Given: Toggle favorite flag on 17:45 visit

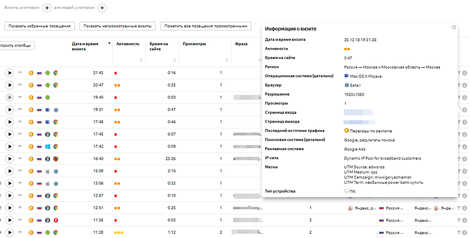Looking at the screenshot, I should coord(20,134).
